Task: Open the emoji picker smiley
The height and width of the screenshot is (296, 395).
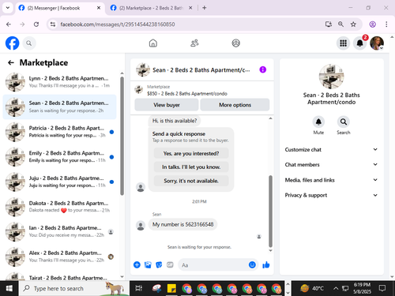Action: click(x=252, y=264)
